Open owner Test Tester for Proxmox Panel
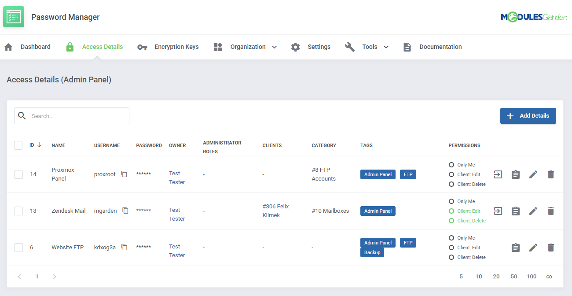Viewport: 572px width, 296px height. click(x=177, y=178)
